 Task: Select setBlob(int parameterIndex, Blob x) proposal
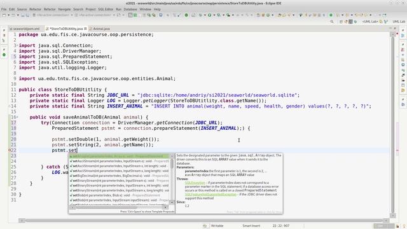pos(120,195)
